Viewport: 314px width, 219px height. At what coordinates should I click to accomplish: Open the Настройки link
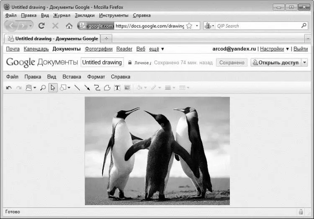(272, 49)
